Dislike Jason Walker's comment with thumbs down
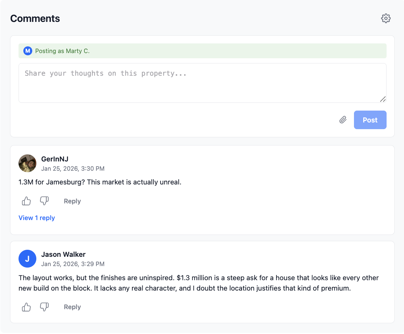This screenshot has height=334, width=404. pyautogui.click(x=44, y=307)
